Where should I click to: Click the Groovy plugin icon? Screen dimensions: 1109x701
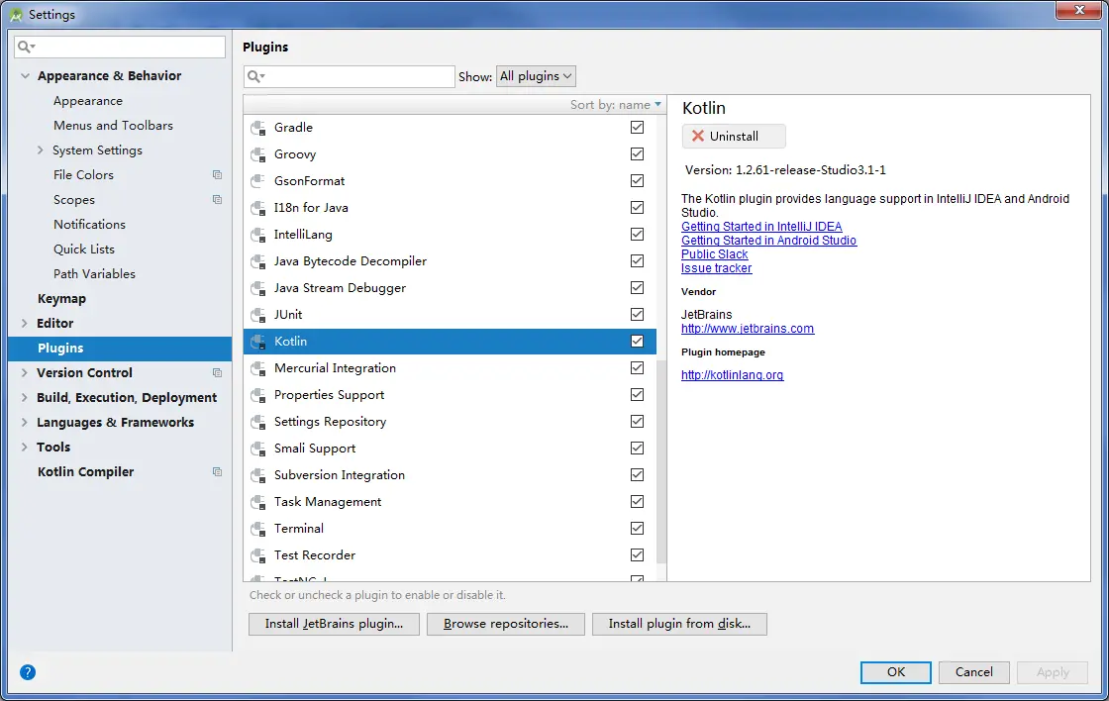pos(258,154)
